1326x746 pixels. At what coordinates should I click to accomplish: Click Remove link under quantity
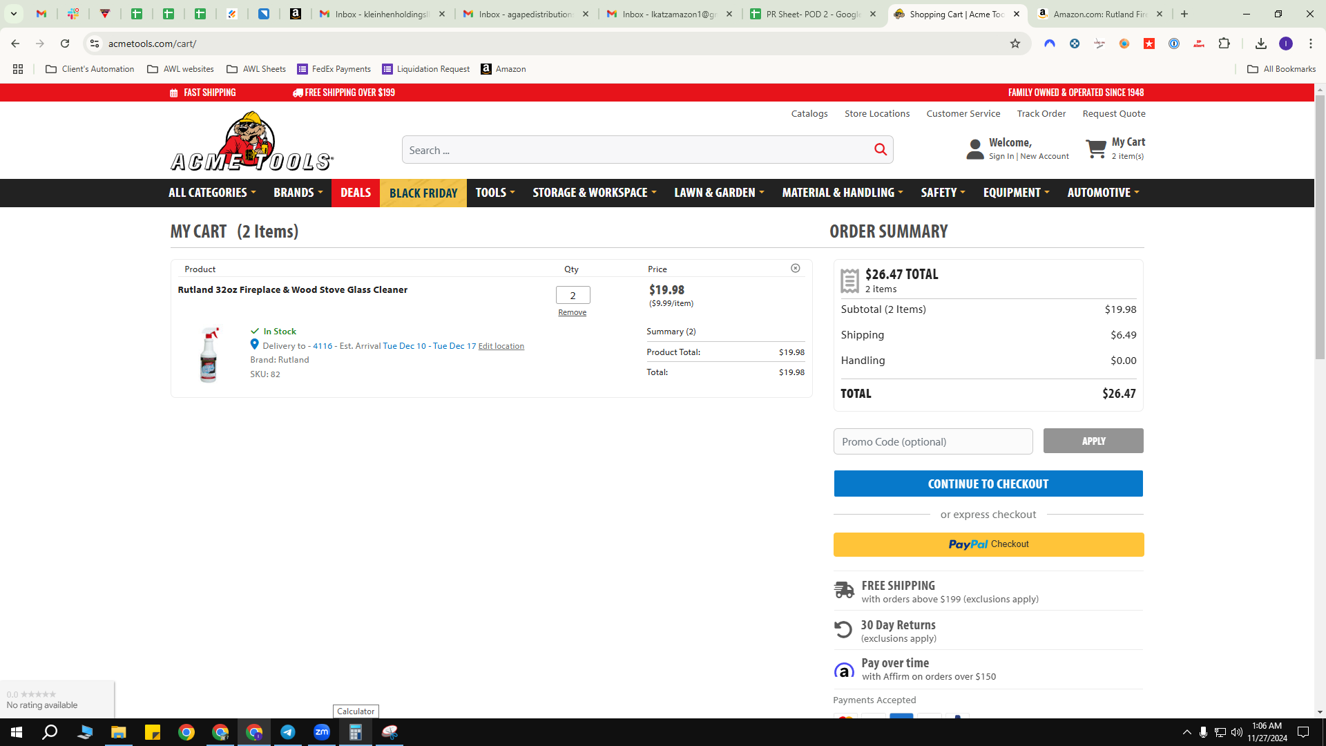(573, 312)
